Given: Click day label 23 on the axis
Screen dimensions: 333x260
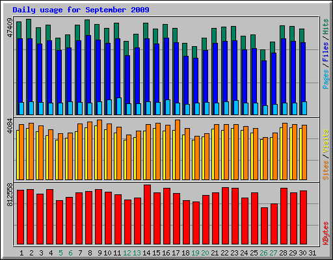Looking at the screenshot, I should (234, 253).
